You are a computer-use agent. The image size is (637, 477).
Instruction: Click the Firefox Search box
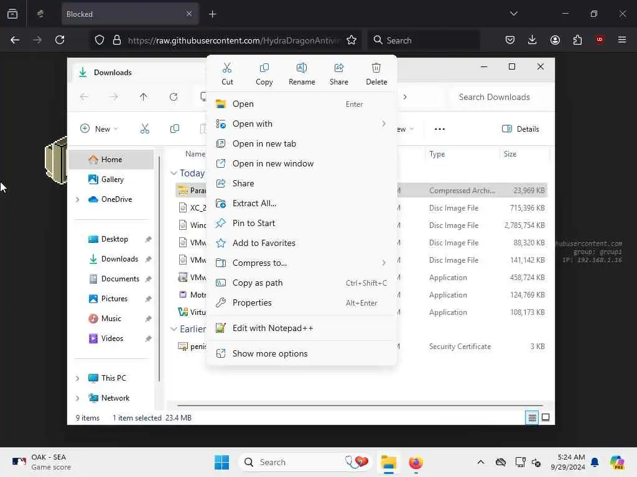click(424, 40)
